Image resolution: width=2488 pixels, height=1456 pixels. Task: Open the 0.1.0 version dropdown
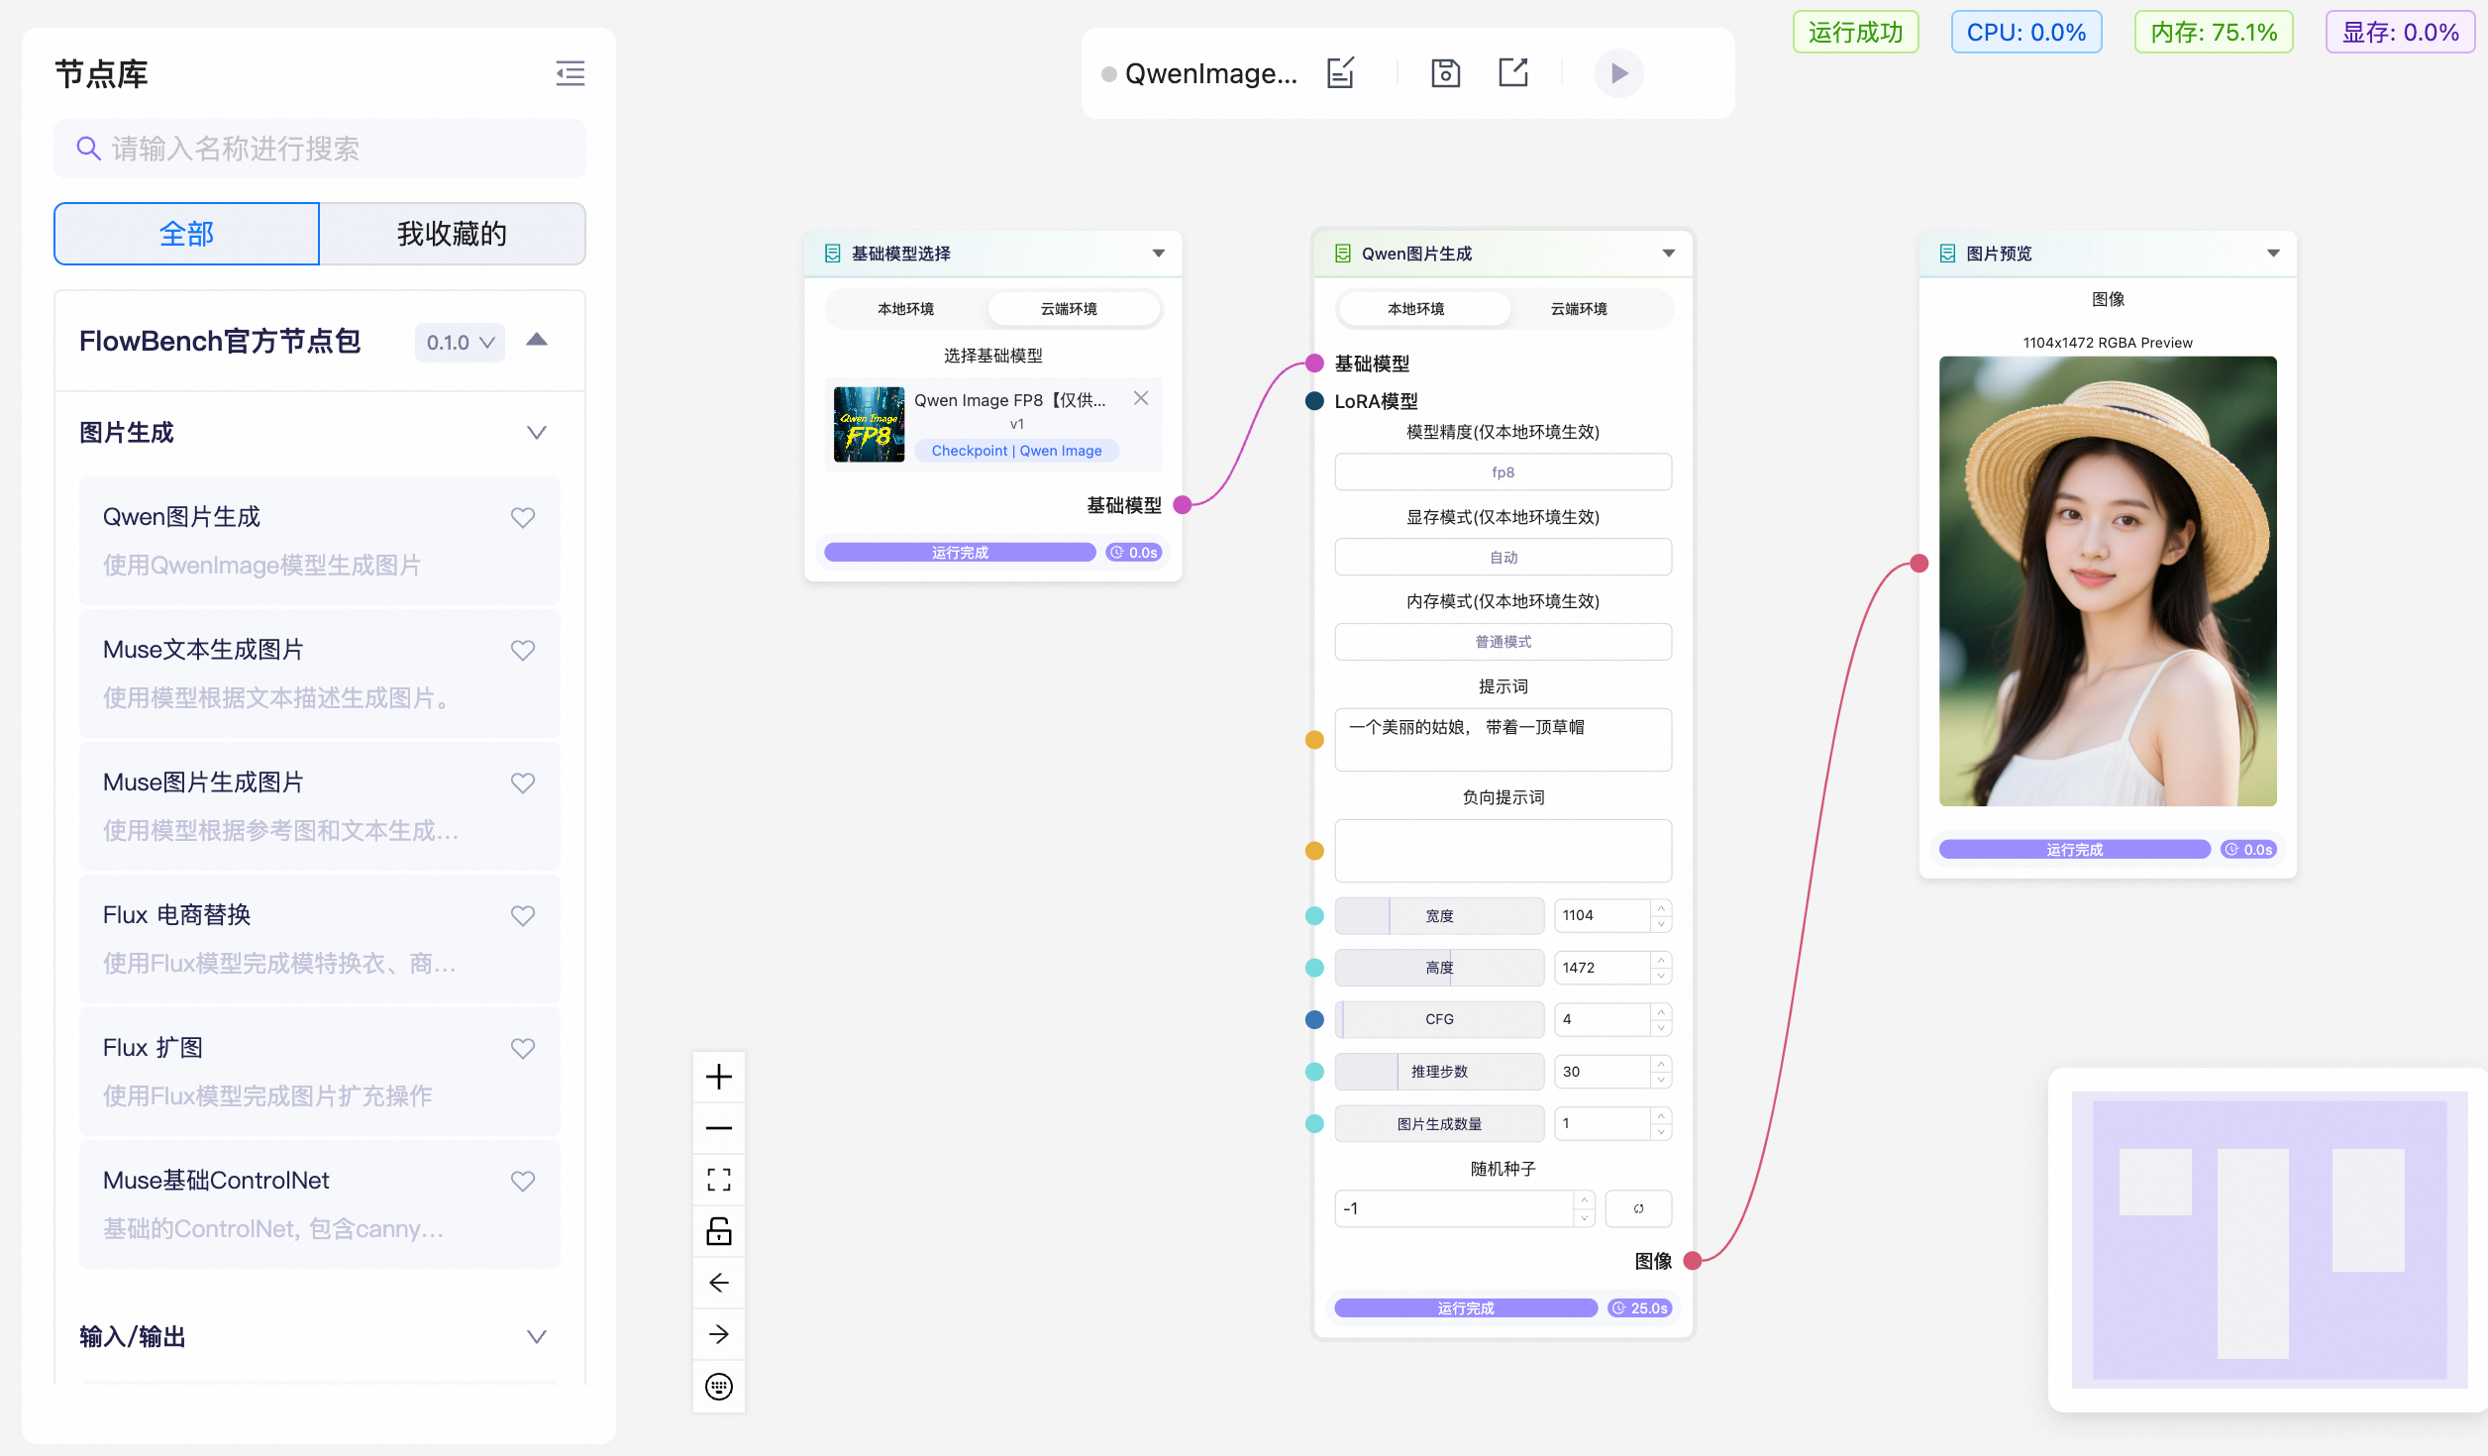[x=460, y=343]
